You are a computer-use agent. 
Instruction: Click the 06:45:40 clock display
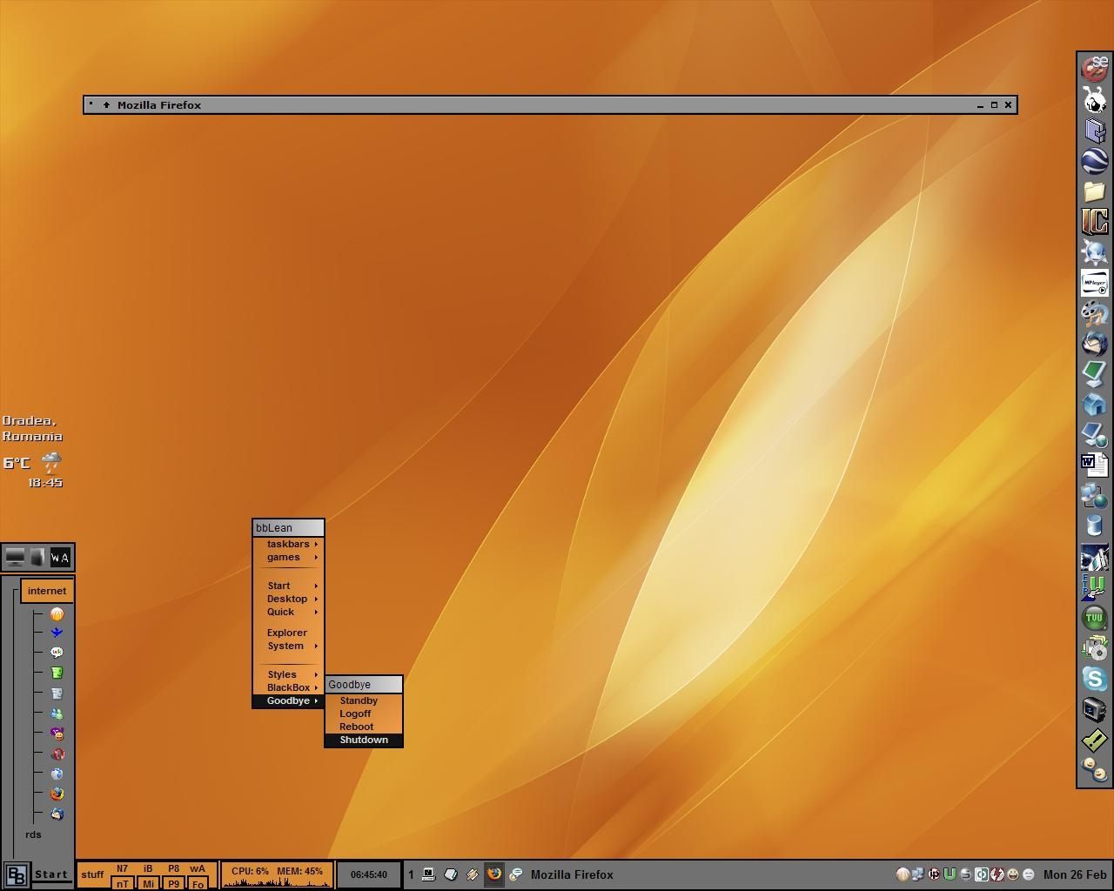tap(368, 874)
